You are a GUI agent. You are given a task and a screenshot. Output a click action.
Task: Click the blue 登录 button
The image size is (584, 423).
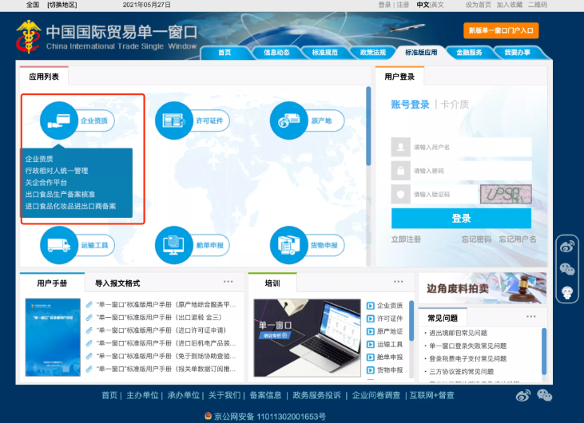pos(461,219)
